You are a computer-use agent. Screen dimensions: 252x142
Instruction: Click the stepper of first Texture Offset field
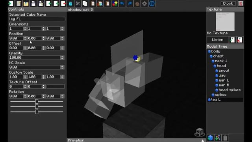point(25,87)
